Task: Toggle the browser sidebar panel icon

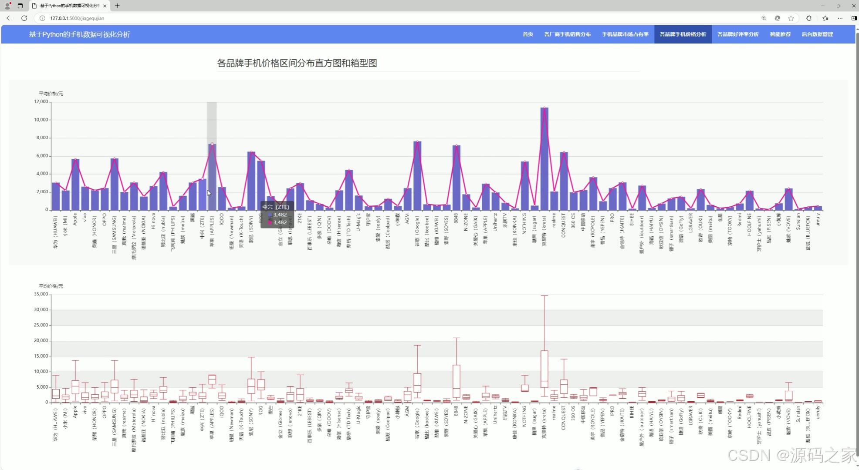Action: pos(854,18)
